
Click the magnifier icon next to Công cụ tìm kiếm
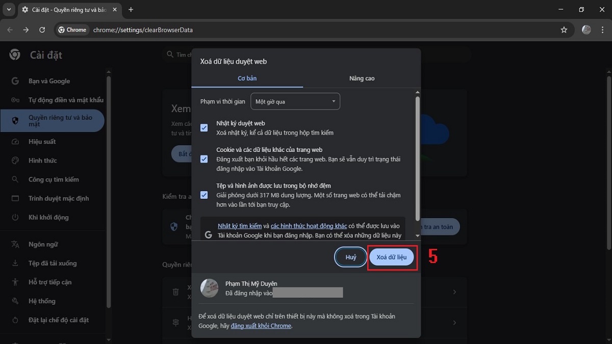pyautogui.click(x=15, y=179)
